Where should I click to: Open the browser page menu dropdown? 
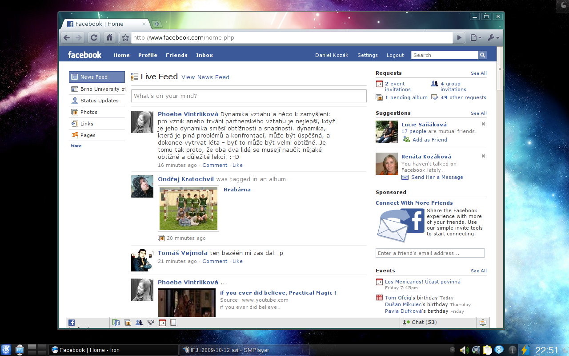pos(476,38)
